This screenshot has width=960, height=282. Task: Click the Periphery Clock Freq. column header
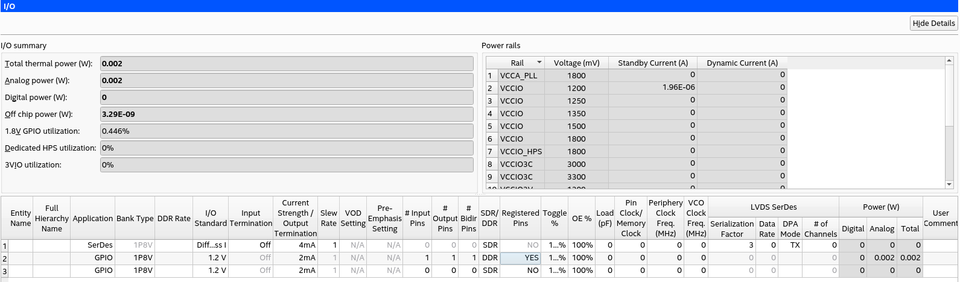coord(666,218)
